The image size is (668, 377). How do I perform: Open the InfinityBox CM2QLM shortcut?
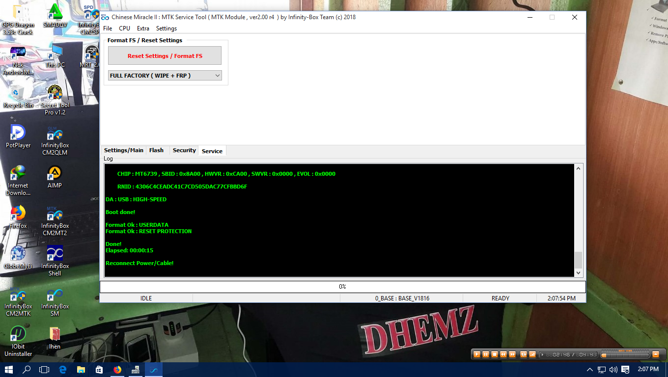55,140
